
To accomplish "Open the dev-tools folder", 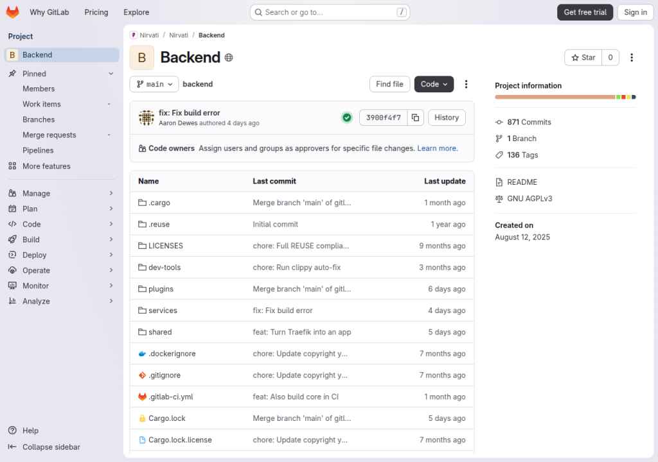I will pyautogui.click(x=164, y=268).
